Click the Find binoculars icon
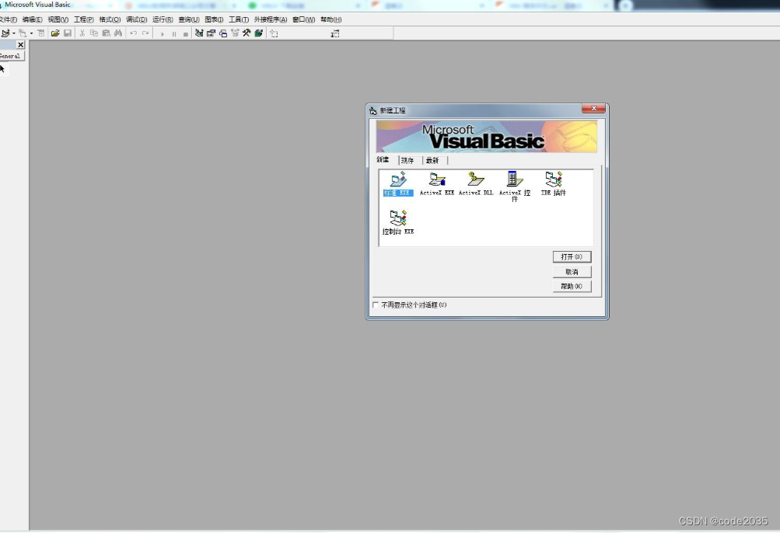This screenshot has height=533, width=780. pyautogui.click(x=118, y=33)
